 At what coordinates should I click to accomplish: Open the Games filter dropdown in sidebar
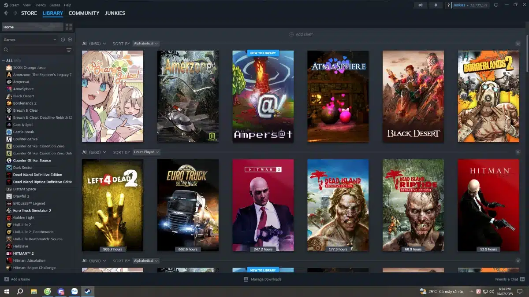[x=54, y=40]
